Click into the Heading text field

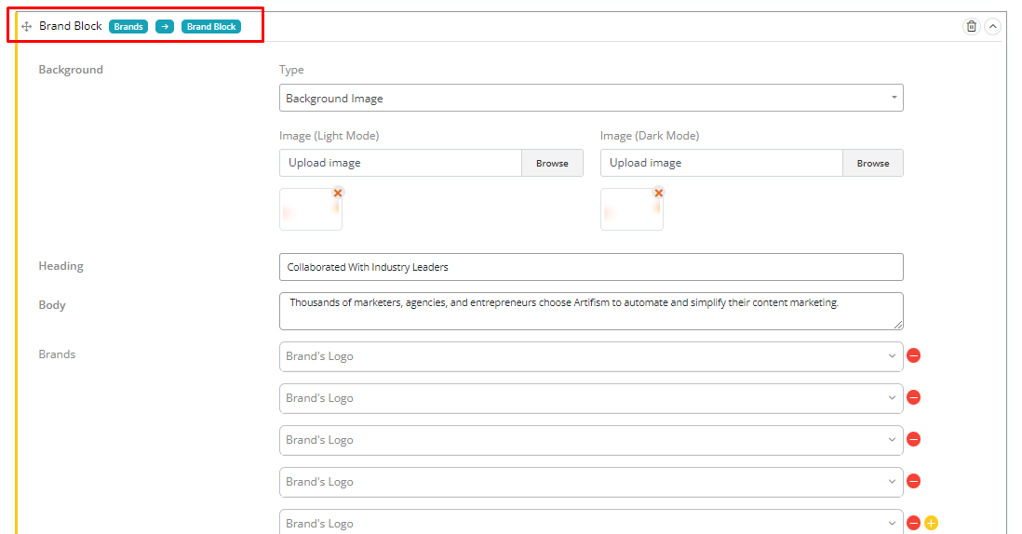point(590,267)
